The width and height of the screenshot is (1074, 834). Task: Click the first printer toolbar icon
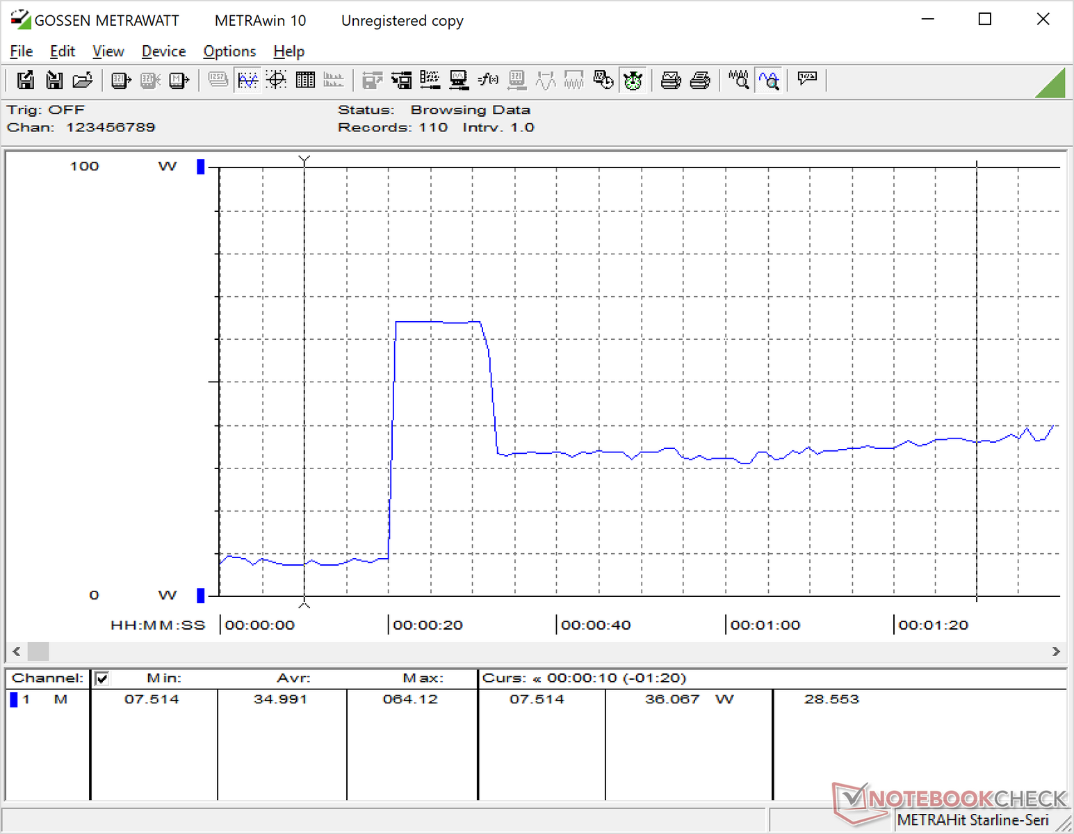(x=671, y=81)
